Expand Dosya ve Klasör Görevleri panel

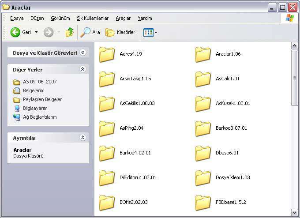pyautogui.click(x=82, y=53)
